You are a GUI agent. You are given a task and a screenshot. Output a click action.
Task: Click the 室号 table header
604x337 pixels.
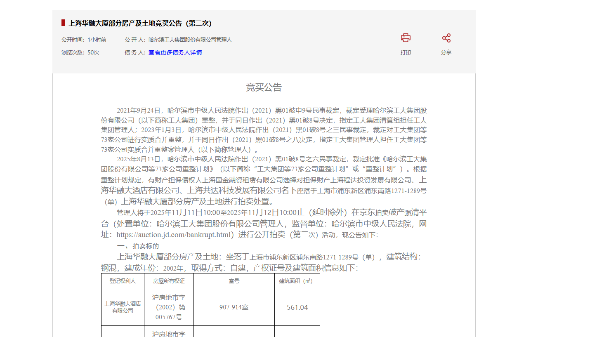[234, 281]
